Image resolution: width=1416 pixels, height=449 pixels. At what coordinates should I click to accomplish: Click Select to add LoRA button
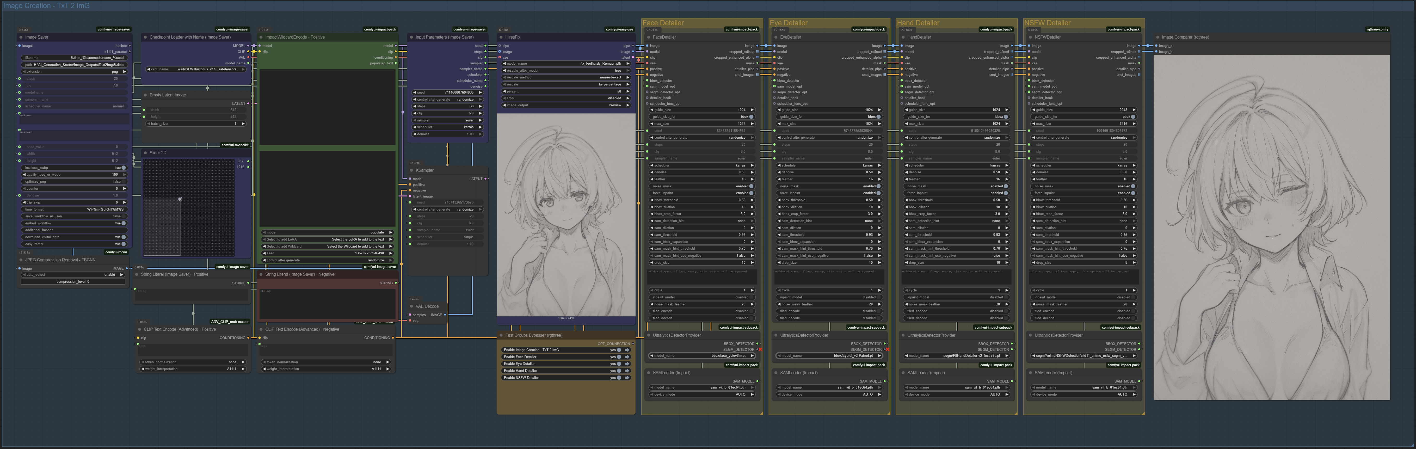(x=327, y=239)
